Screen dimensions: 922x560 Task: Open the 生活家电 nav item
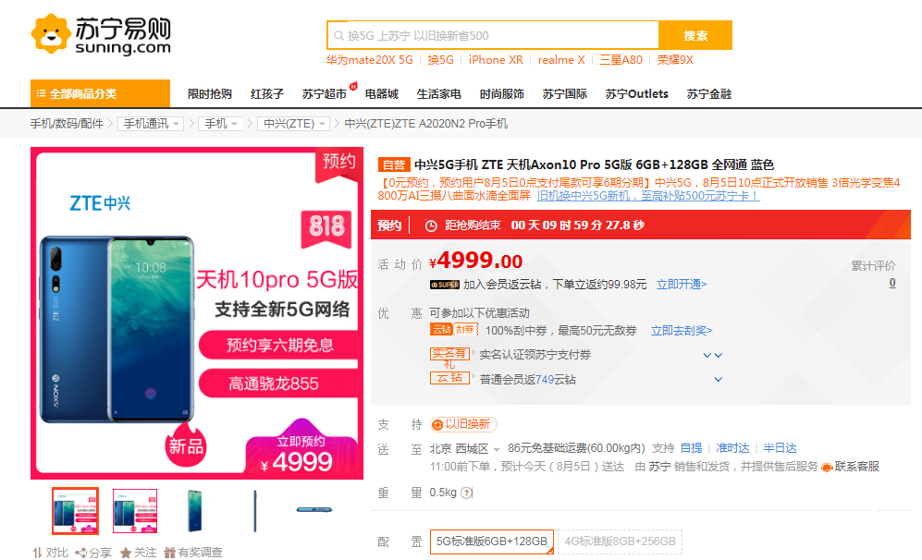pyautogui.click(x=438, y=94)
